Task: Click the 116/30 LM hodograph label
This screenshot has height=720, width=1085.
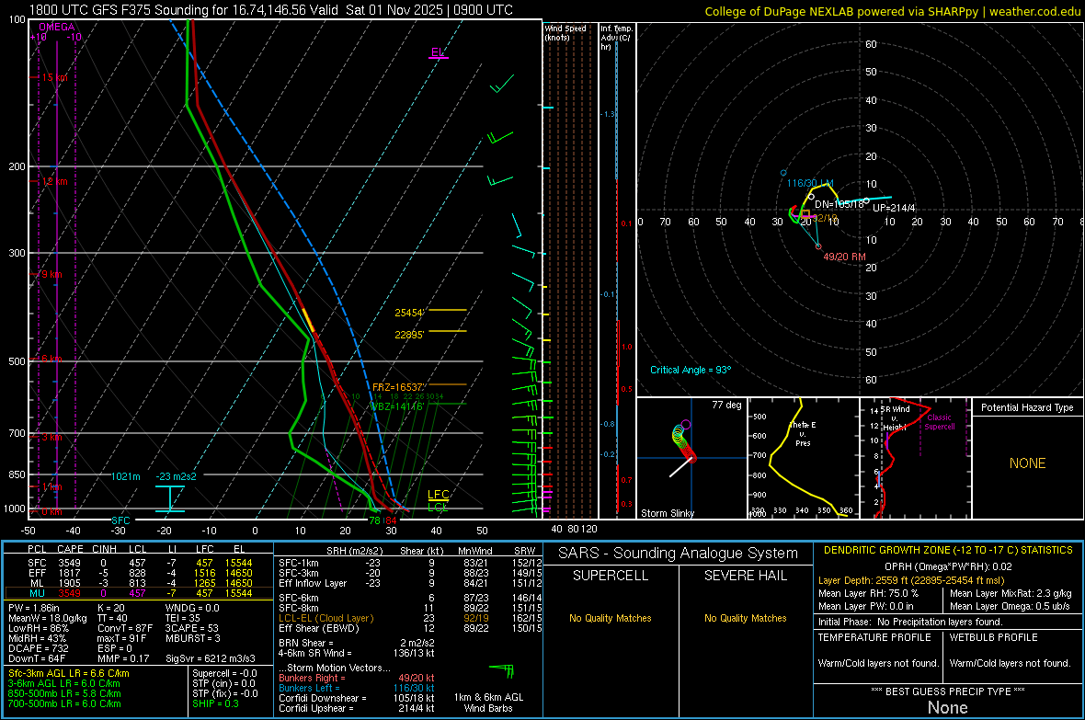Action: tap(809, 184)
